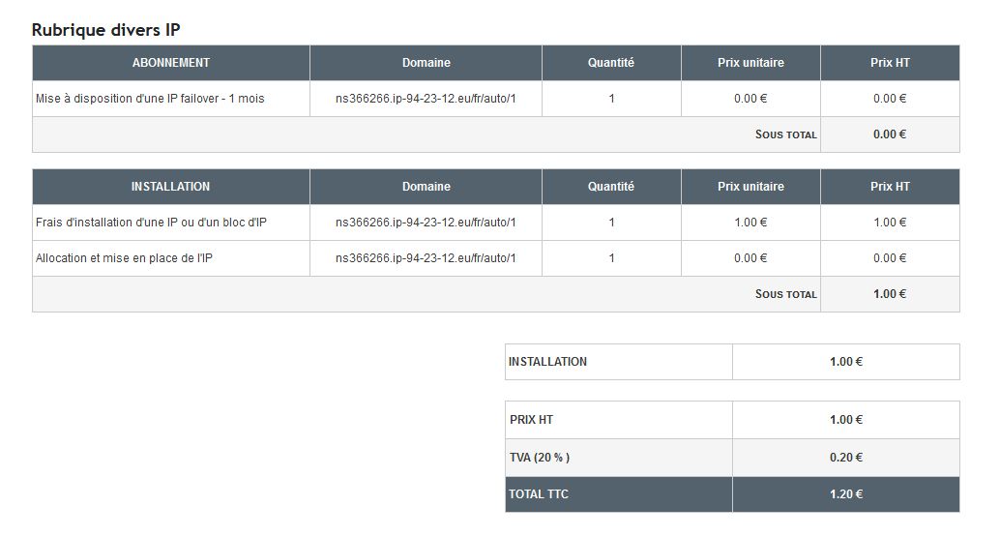Click the Prix HT header in the ABONNEMENT table
1000x536 pixels.
(890, 63)
